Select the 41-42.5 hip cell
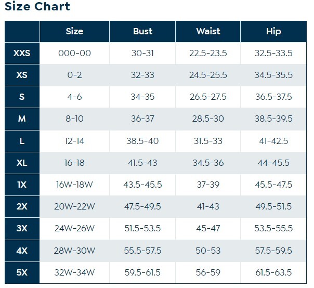314x288 pixels. (273, 141)
